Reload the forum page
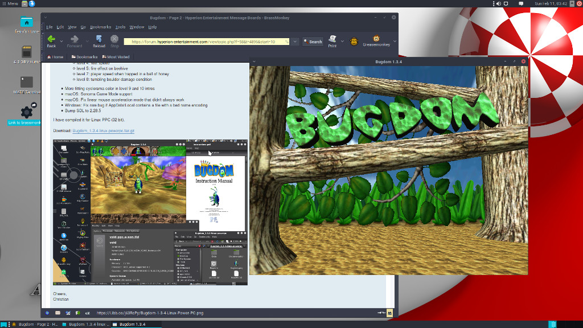The image size is (583, 328). (x=99, y=41)
